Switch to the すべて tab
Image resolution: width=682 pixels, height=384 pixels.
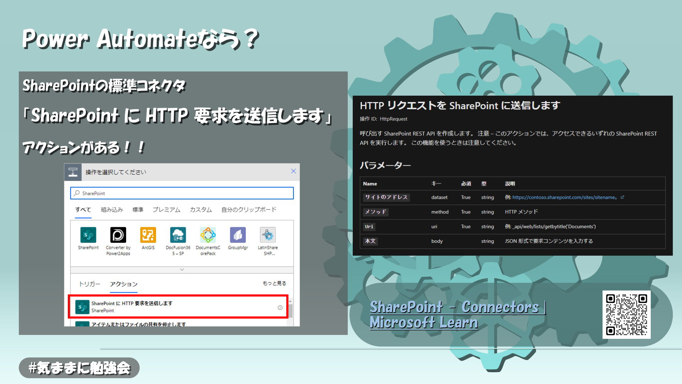pos(83,210)
